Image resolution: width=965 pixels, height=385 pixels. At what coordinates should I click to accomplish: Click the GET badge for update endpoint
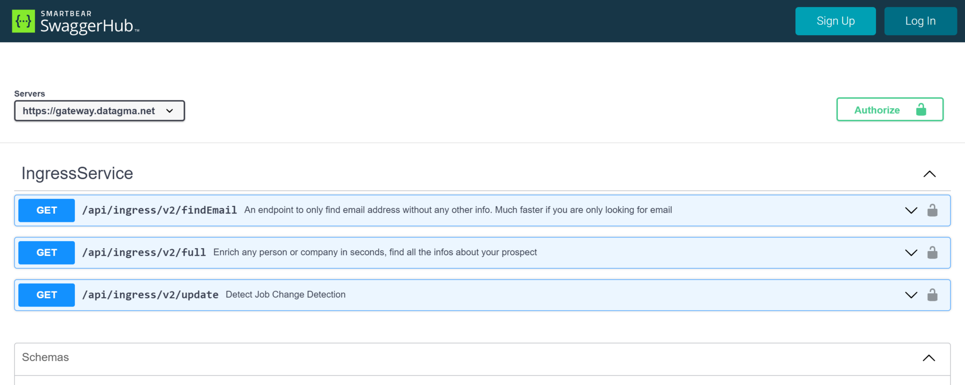click(x=47, y=295)
